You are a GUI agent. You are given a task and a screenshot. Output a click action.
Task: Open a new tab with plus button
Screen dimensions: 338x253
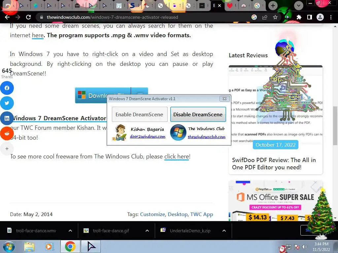point(273,6)
